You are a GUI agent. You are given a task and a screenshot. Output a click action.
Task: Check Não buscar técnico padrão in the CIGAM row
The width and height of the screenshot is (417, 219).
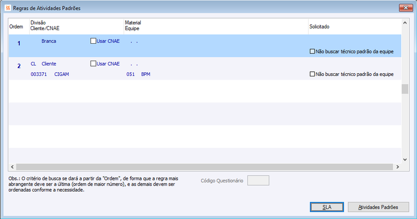click(x=312, y=74)
